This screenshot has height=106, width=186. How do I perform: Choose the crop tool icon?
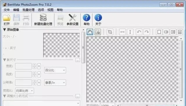click(x=110, y=32)
